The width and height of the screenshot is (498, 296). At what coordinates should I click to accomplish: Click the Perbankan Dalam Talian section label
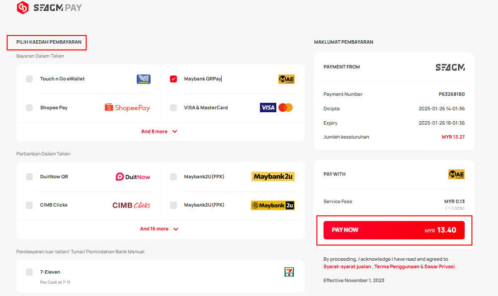pos(43,153)
